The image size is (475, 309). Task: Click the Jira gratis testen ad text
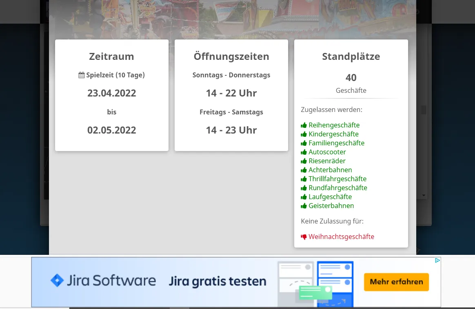[218, 281]
